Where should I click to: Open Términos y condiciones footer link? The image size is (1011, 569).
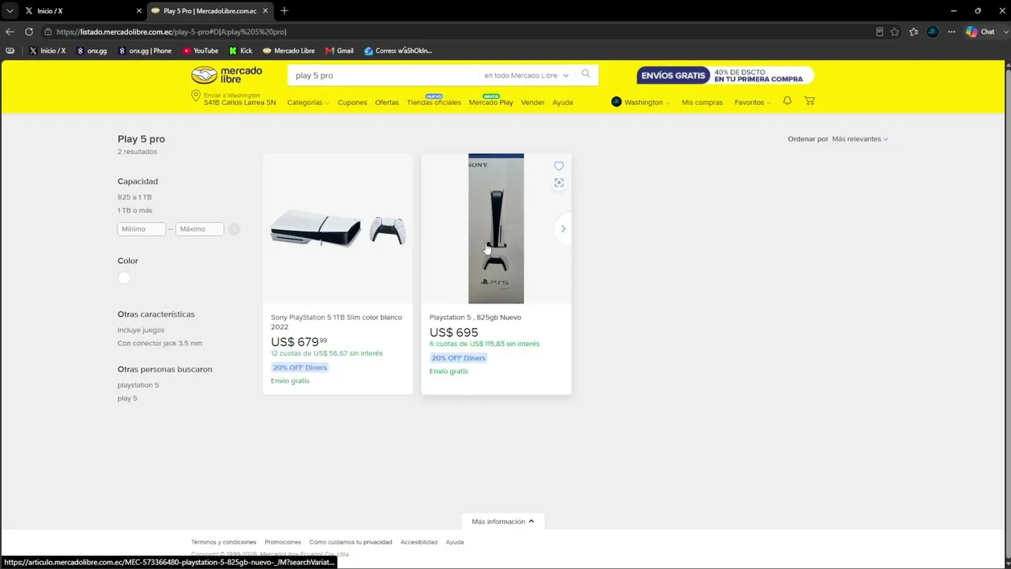coord(224,542)
